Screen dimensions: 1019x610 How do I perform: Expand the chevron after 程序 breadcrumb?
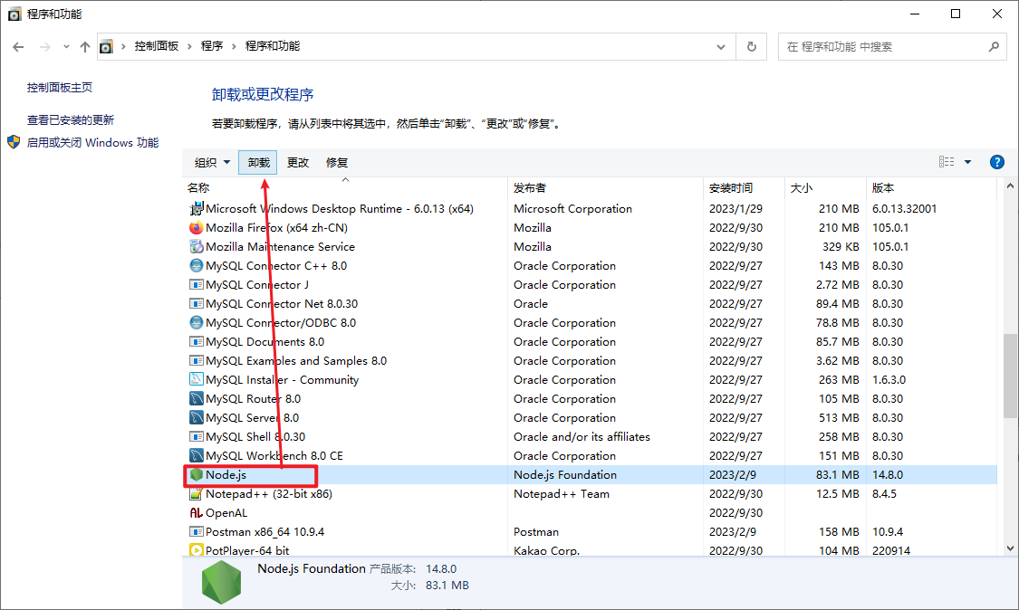234,47
